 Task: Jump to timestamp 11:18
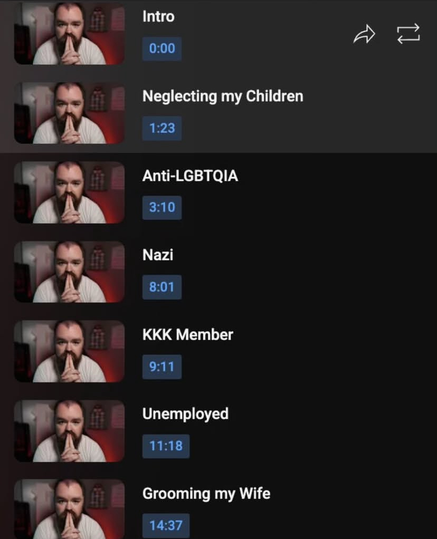click(x=166, y=446)
